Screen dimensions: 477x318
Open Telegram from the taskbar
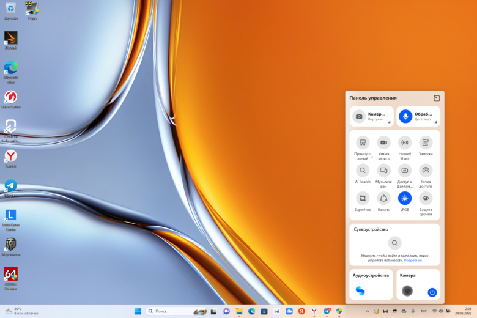click(x=327, y=311)
